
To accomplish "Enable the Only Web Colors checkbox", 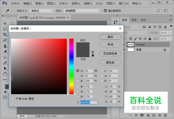I will coord(13,98).
